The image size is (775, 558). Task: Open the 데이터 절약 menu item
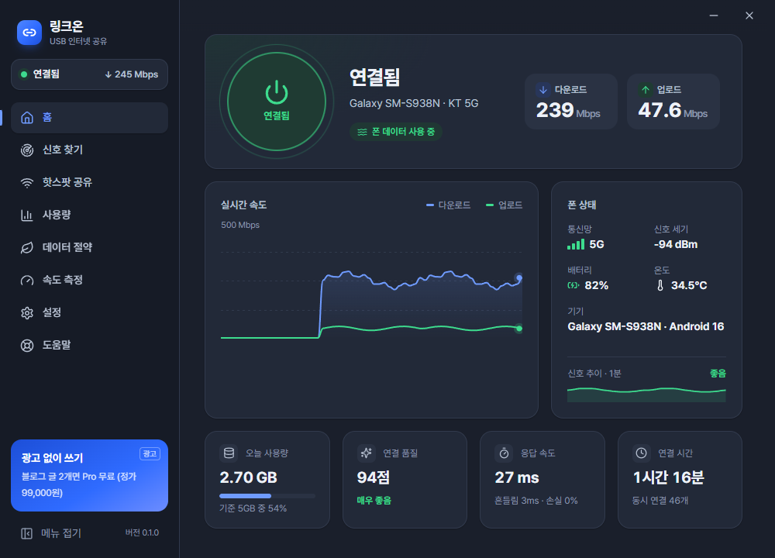click(x=89, y=248)
